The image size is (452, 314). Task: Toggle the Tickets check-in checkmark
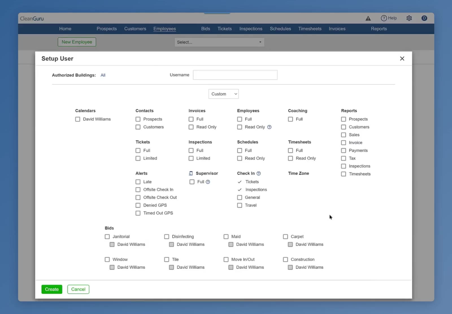click(x=240, y=182)
